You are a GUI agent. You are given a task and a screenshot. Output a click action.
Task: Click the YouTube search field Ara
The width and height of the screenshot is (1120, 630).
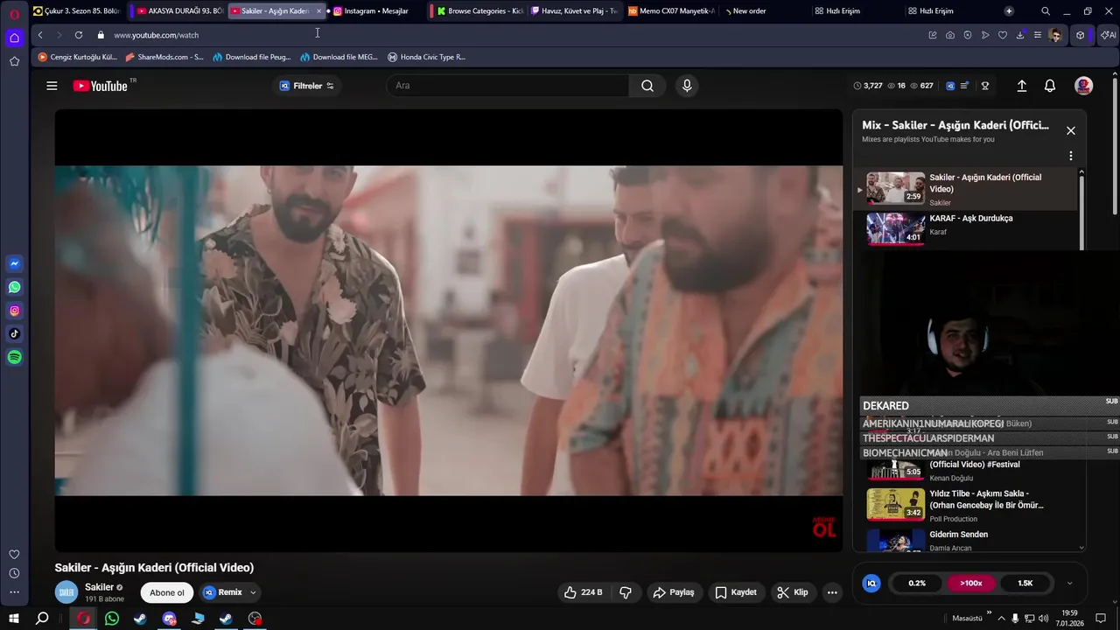507,86
